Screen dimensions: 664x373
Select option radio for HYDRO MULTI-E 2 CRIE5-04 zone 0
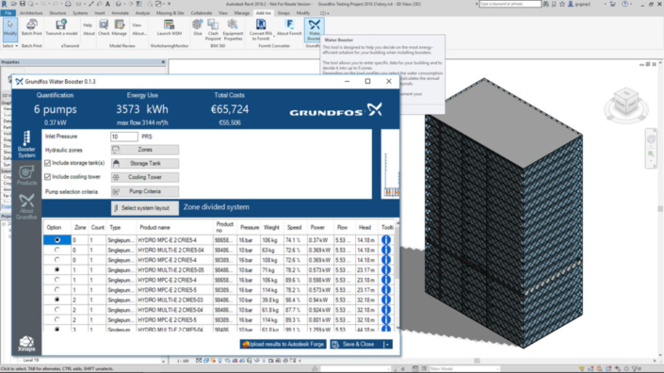[x=57, y=250]
